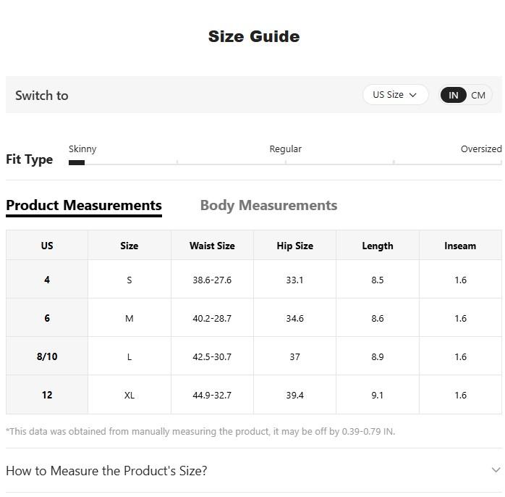The height and width of the screenshot is (497, 505).
Task: Click the Oversized fit type label
Action: click(x=480, y=149)
